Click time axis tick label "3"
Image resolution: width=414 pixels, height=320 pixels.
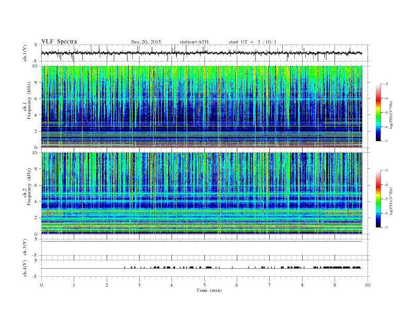click(x=139, y=285)
